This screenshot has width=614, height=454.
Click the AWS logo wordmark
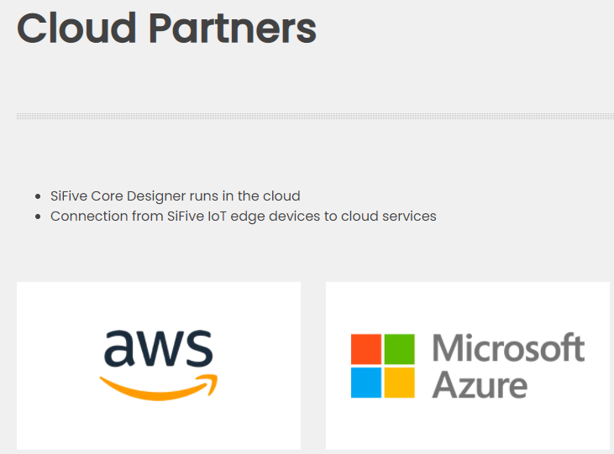pos(158,349)
